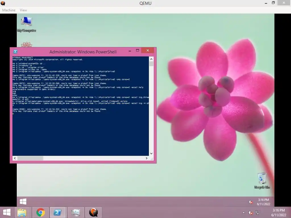Click host network tray icon

pos(257,213)
